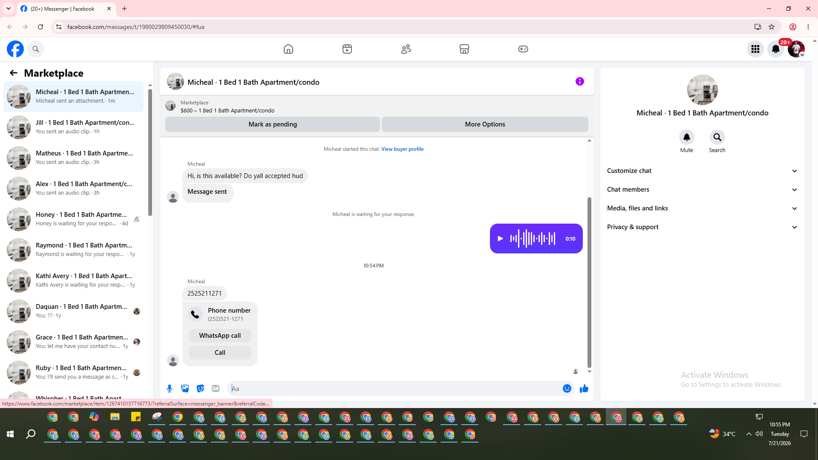Open the Jill conversation
818x460 pixels.
[x=73, y=127]
